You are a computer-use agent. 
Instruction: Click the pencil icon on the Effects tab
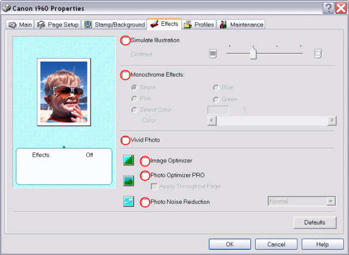point(154,24)
